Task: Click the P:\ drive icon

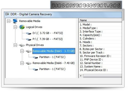Action: coord(29,39)
